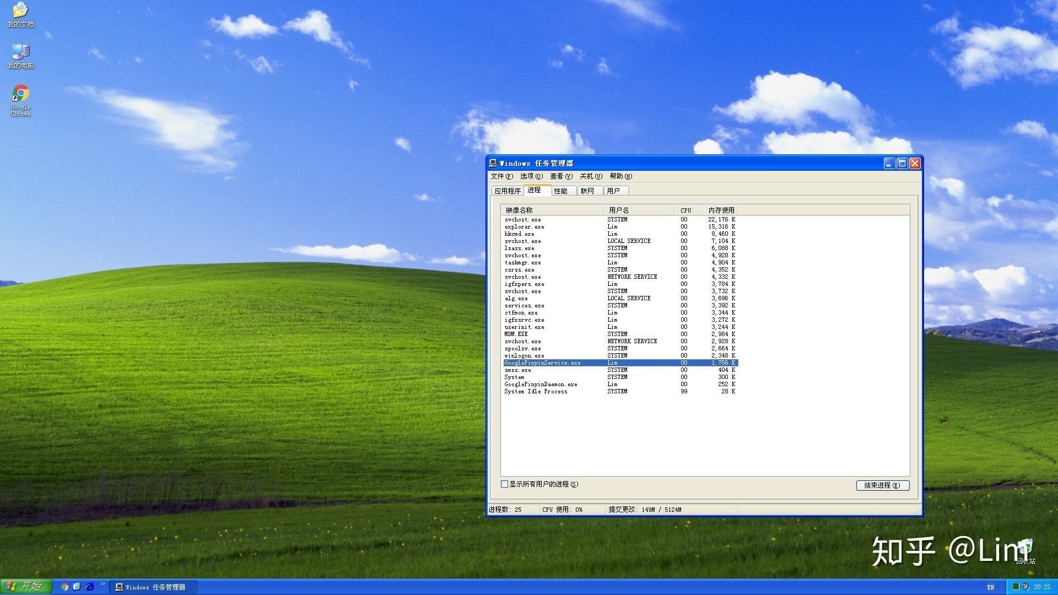This screenshot has width=1058, height=595.
Task: Select the Windows 任务管理器 taskbar button
Action: coord(153,587)
